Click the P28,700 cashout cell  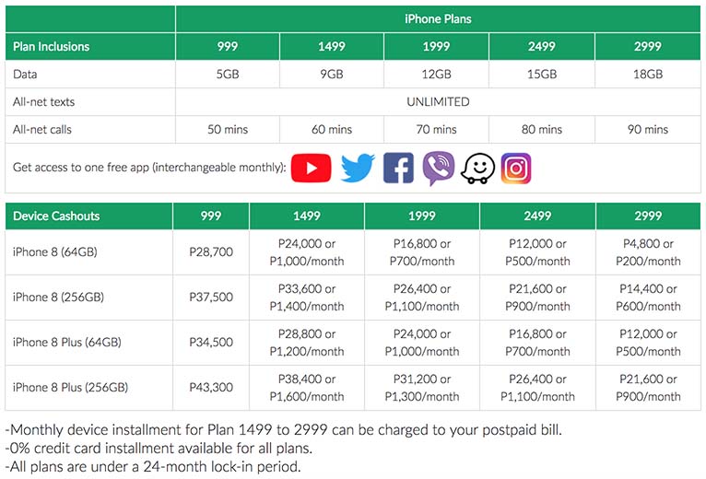point(211,252)
